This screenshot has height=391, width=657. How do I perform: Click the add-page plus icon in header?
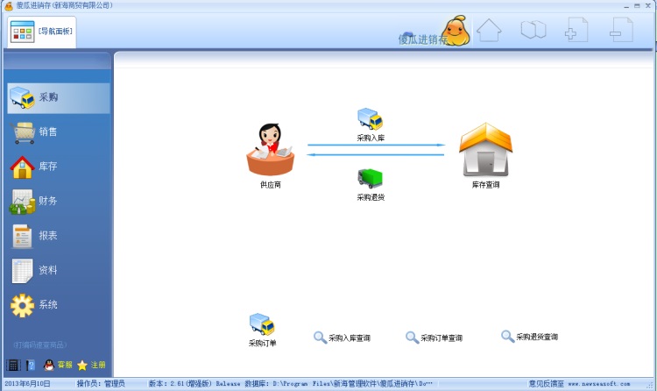(x=576, y=30)
